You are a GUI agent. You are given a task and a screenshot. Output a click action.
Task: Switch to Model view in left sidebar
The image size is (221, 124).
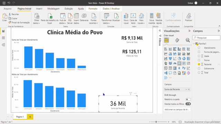(3, 45)
